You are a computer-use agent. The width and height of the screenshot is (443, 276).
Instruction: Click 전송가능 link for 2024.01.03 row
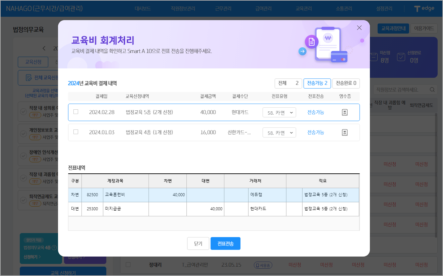click(x=316, y=132)
